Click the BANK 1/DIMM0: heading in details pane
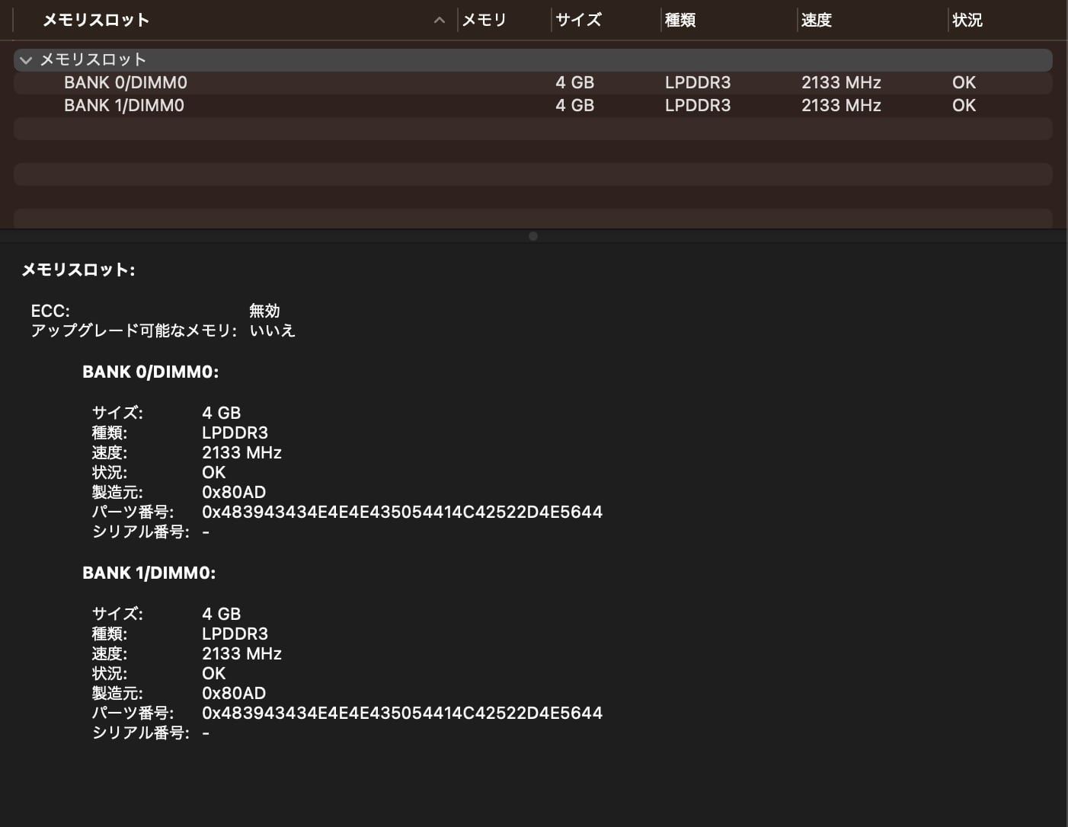The image size is (1068, 827). [x=149, y=573]
